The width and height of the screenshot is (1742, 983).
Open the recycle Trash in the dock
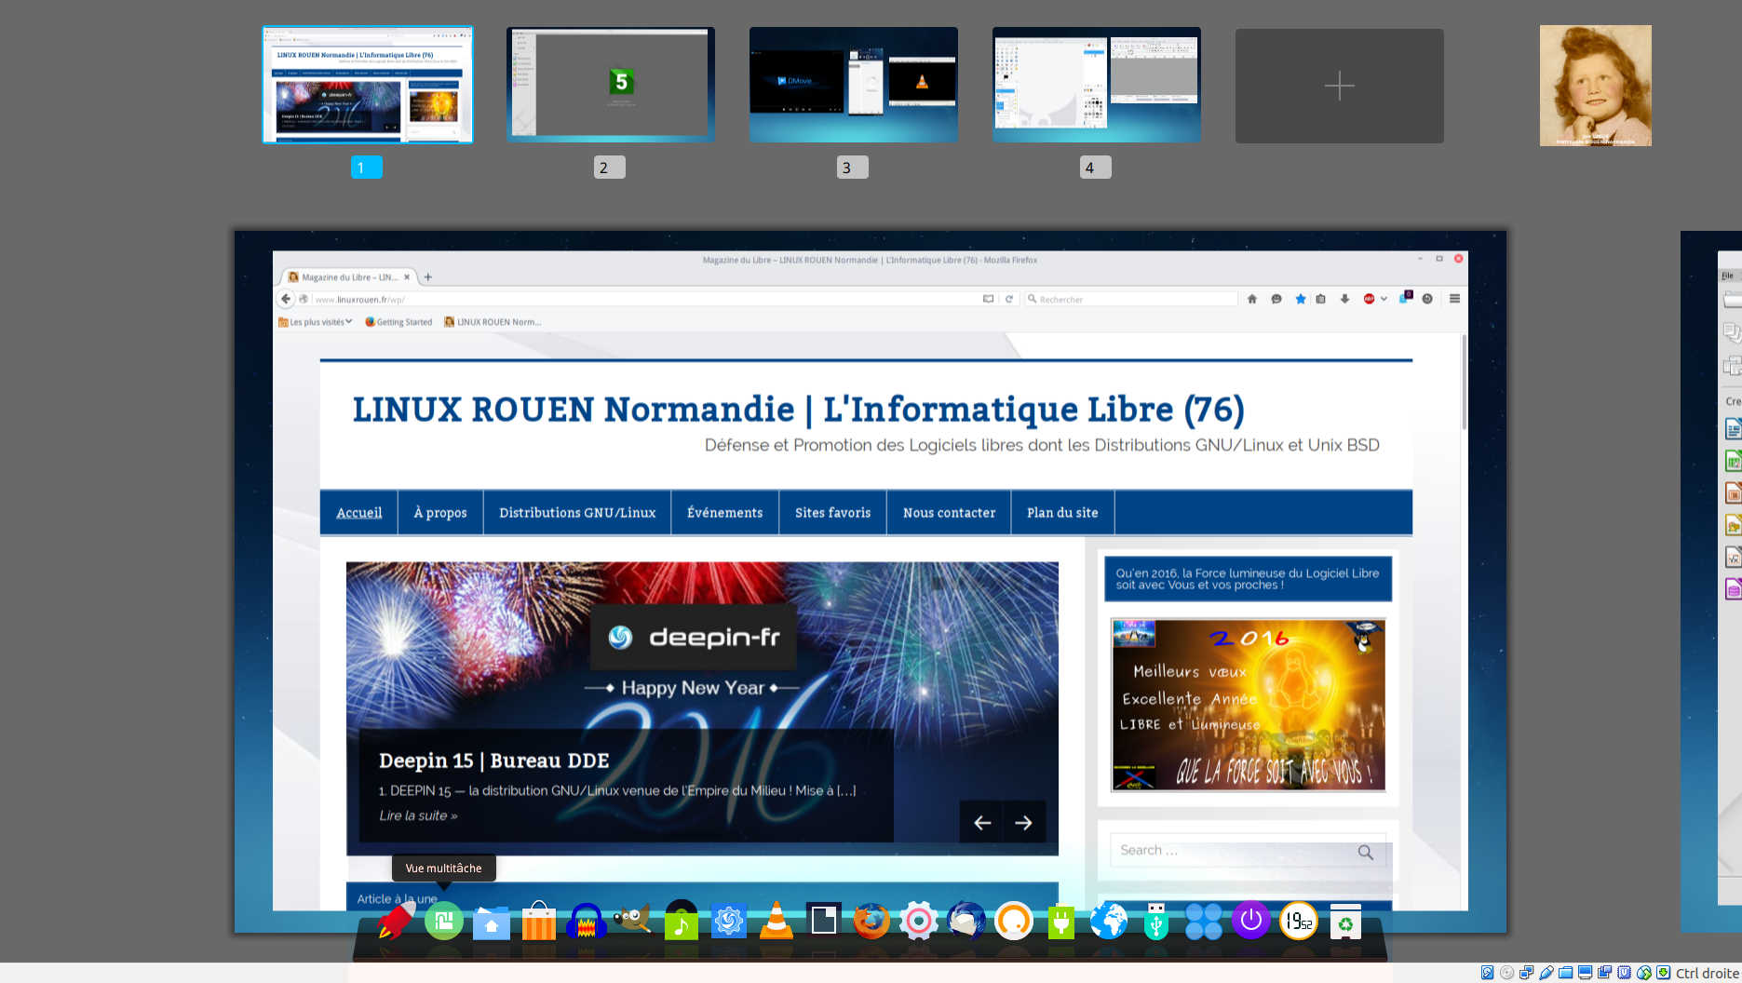[x=1346, y=922]
